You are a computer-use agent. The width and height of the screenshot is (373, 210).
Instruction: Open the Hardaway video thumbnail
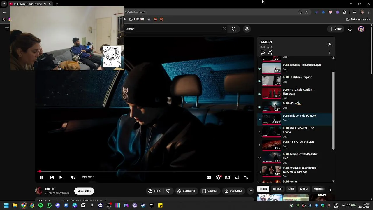click(x=271, y=93)
